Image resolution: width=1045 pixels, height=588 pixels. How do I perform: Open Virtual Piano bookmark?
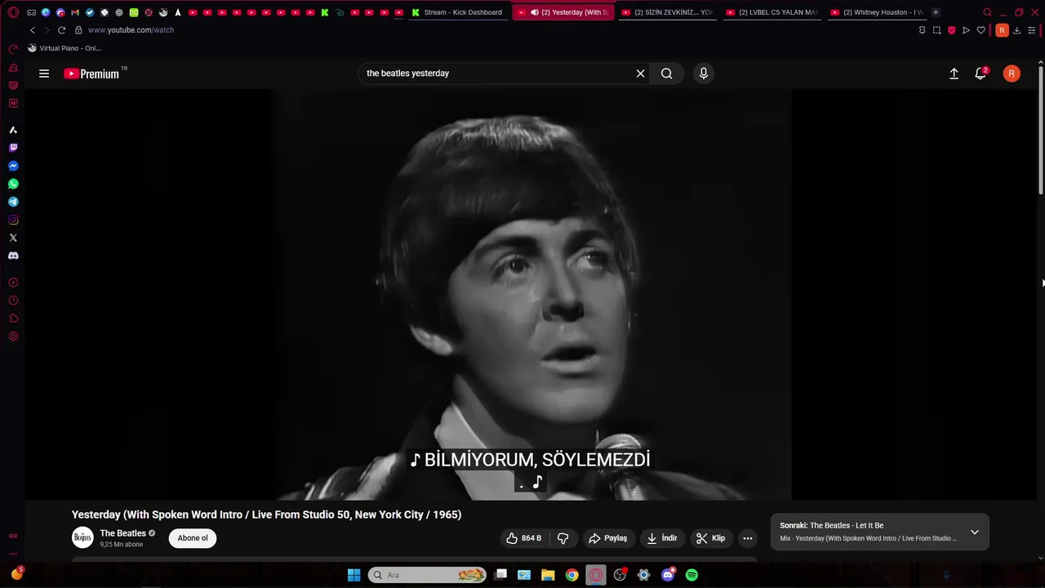(x=64, y=48)
